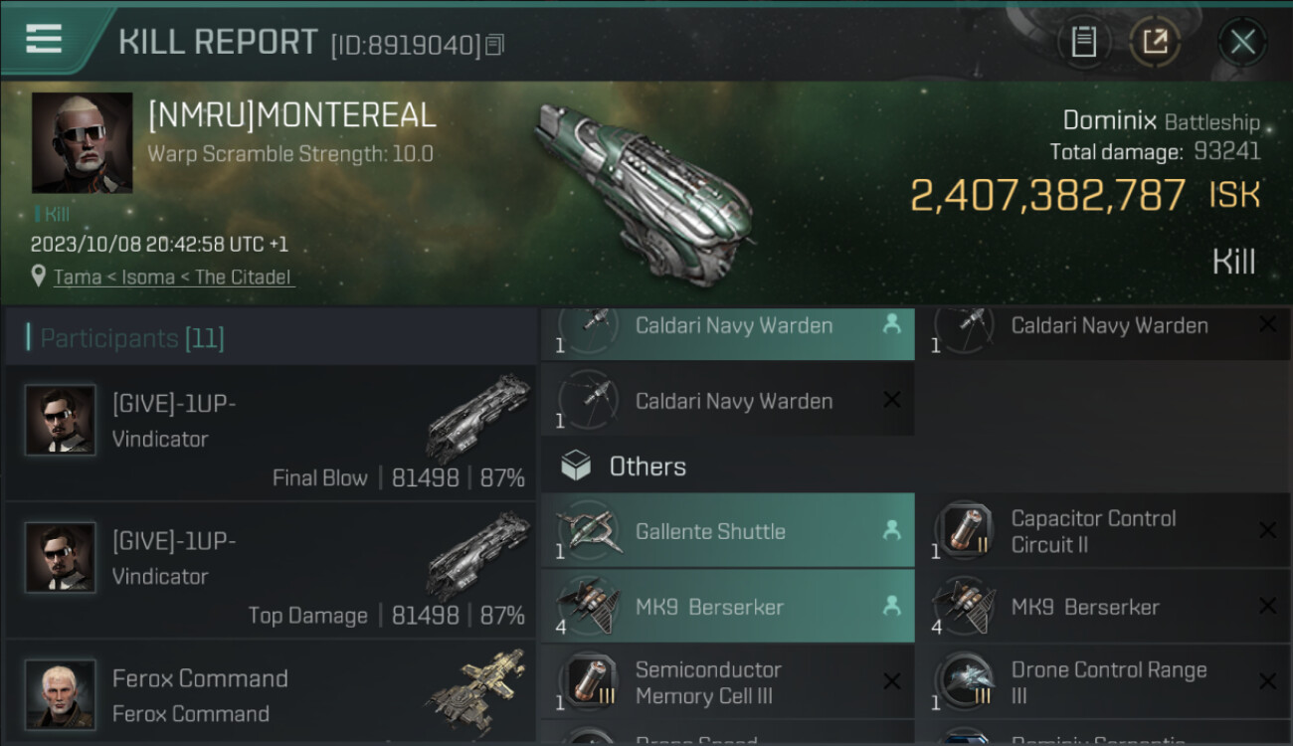Copy the kill report ID
This screenshot has height=746, width=1293.
click(495, 44)
